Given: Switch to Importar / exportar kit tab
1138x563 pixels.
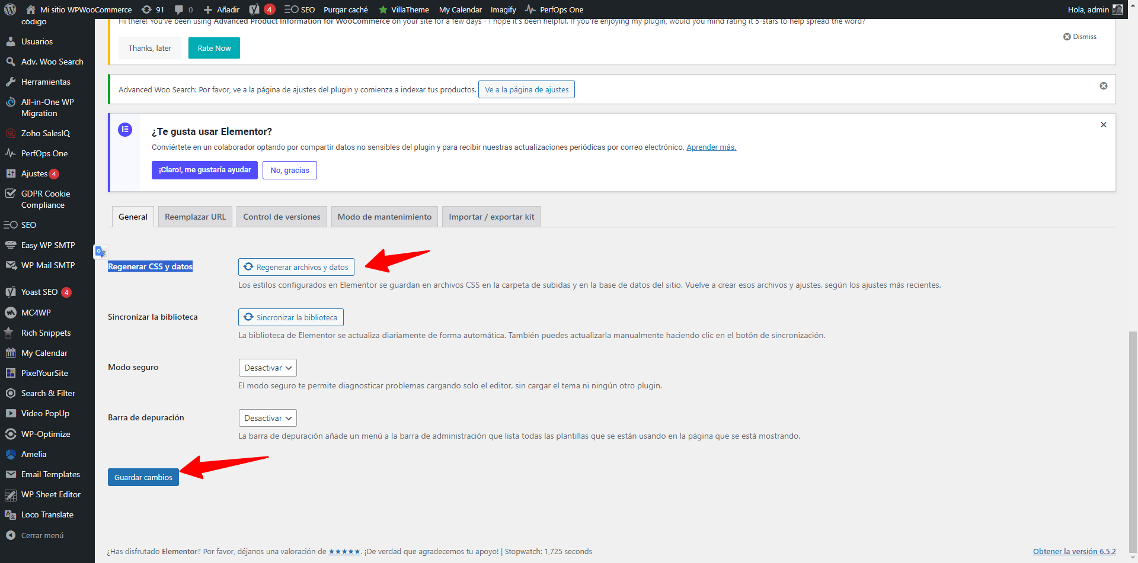Looking at the screenshot, I should pos(491,217).
